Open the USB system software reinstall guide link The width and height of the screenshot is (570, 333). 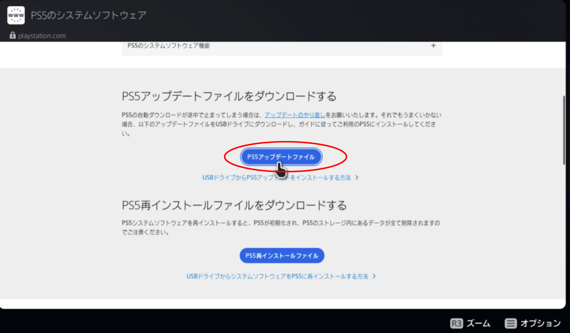click(x=277, y=276)
